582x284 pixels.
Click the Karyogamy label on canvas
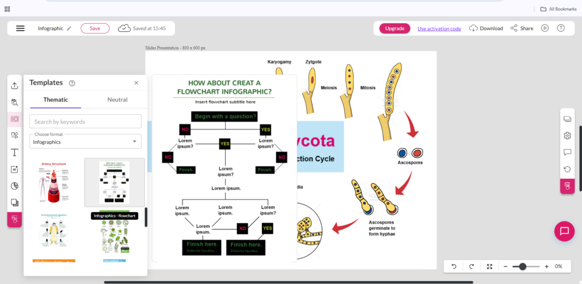(279, 62)
